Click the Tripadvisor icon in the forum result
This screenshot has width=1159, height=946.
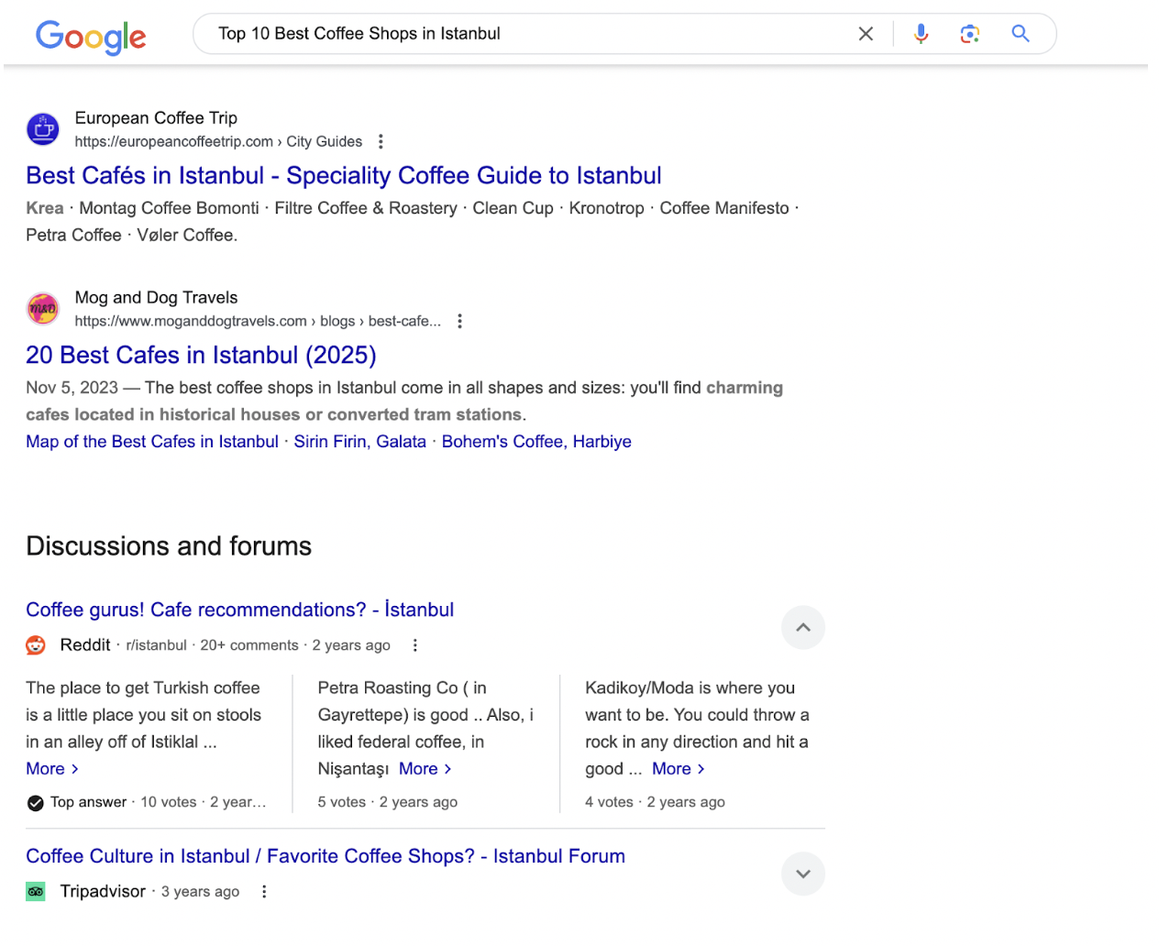pos(35,891)
